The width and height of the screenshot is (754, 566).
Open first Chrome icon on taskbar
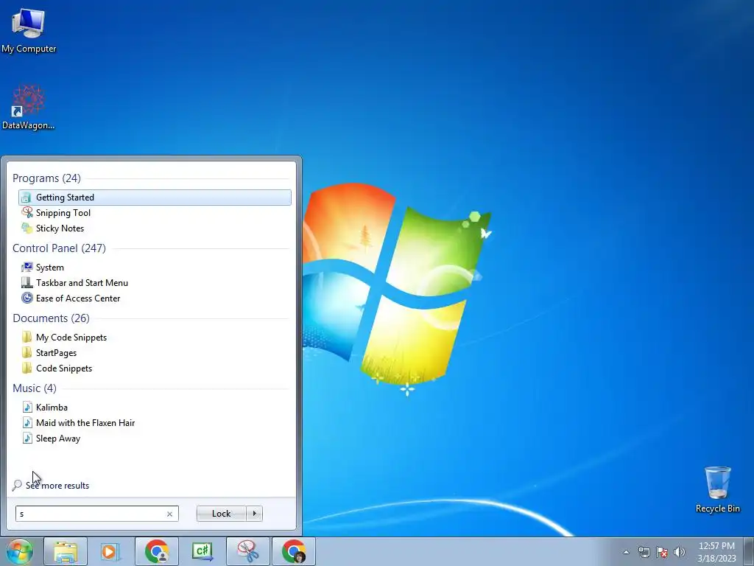click(157, 551)
